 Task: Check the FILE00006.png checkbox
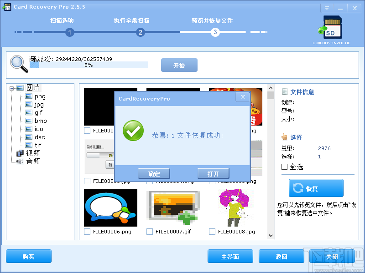[87, 232]
